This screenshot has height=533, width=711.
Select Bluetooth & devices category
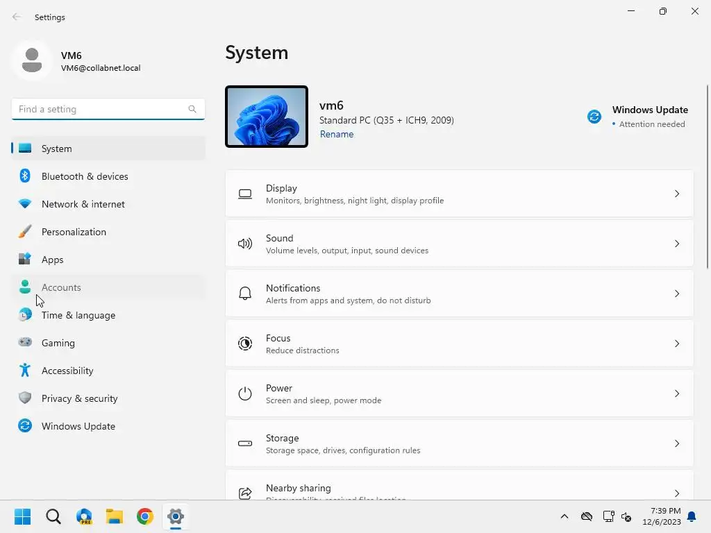tap(108, 176)
